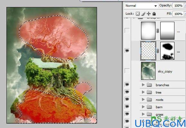Select the sky_copy layer thumbnail
The height and width of the screenshot is (128, 186).
[x=148, y=71]
